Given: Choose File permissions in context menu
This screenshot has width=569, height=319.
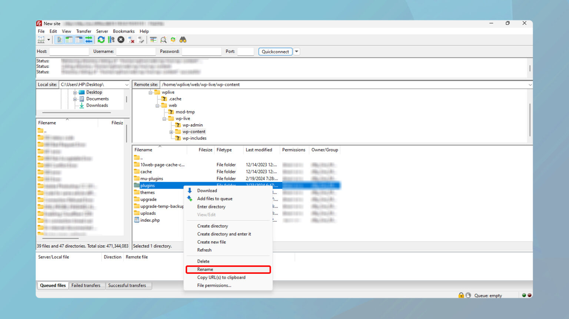Looking at the screenshot, I should pyautogui.click(x=214, y=286).
